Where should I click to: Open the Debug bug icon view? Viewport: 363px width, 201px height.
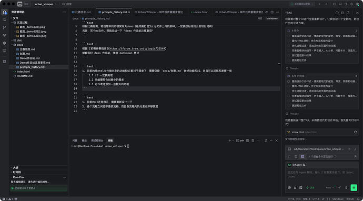4,43
